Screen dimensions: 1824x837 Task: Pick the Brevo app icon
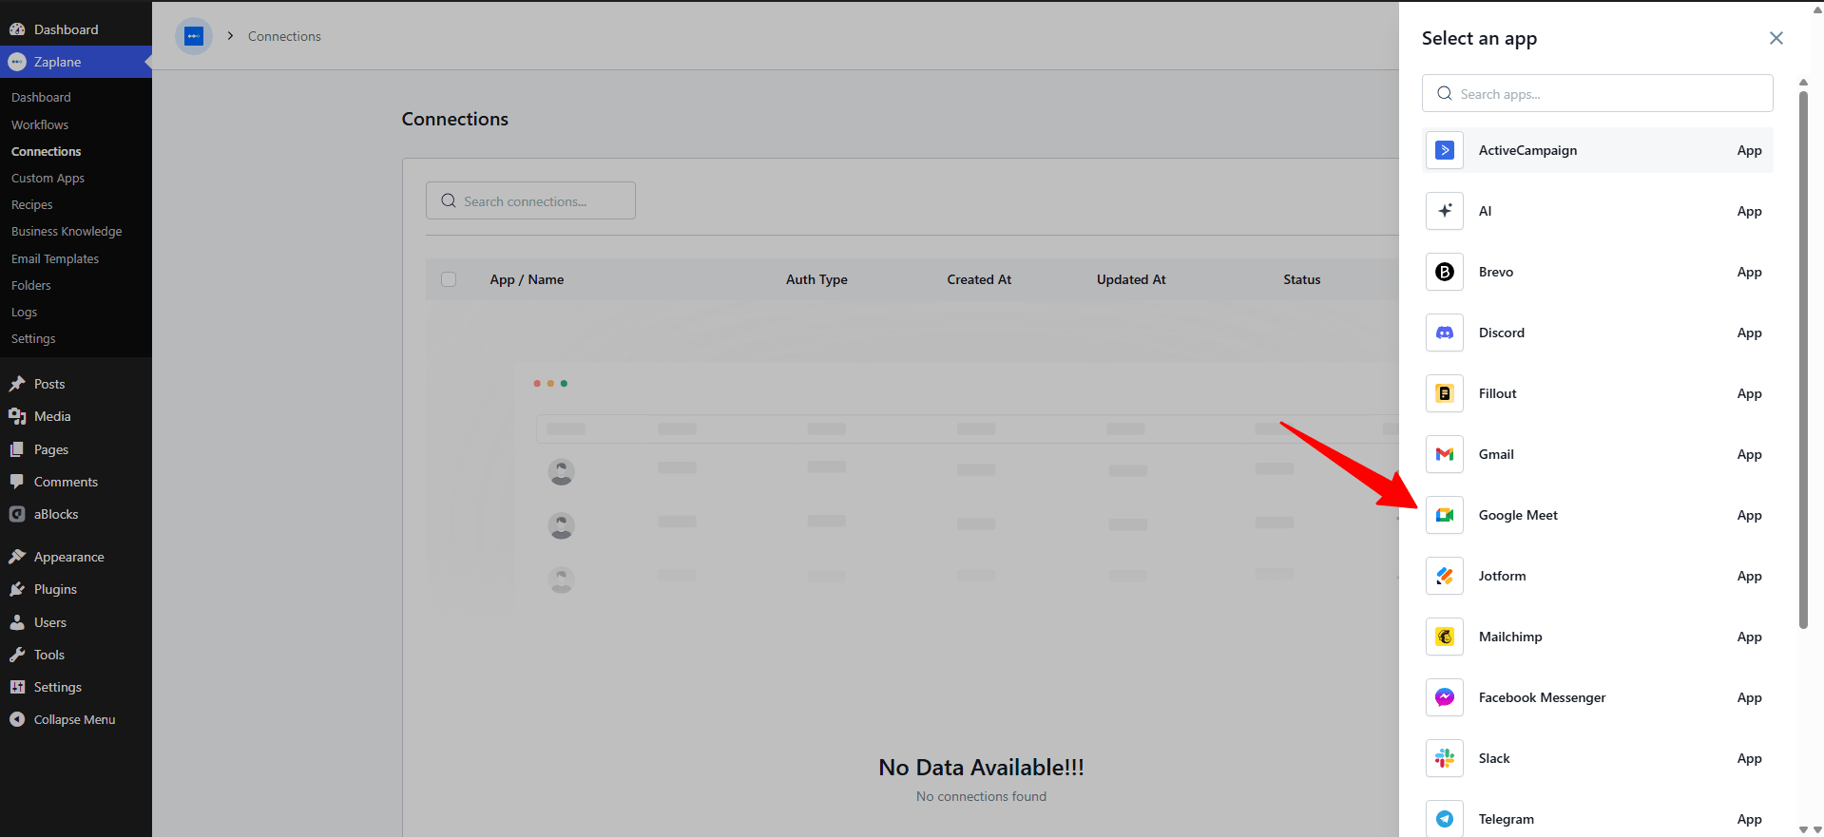(1445, 272)
